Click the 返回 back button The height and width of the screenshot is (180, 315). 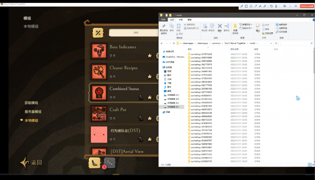click(31, 162)
